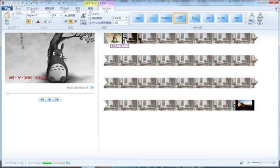Select the seventh text effect thumbnail
The image size is (280, 168).
(x=223, y=18)
